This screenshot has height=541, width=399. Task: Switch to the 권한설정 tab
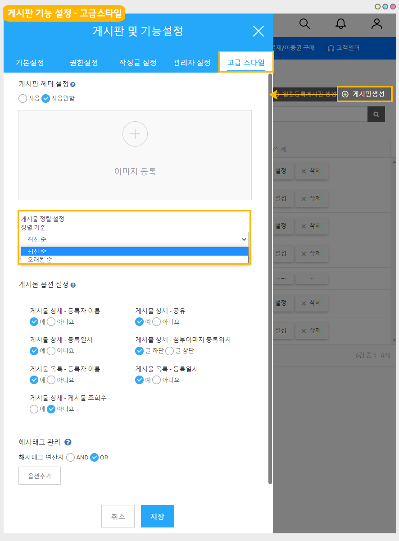84,63
